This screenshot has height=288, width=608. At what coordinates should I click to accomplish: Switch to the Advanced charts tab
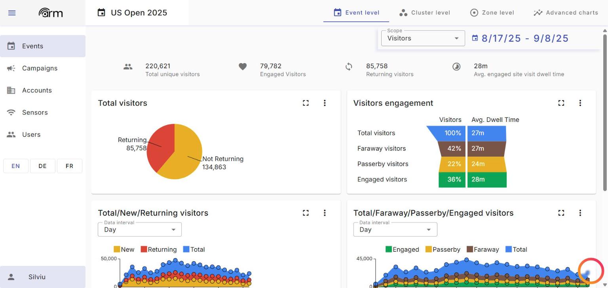click(566, 13)
